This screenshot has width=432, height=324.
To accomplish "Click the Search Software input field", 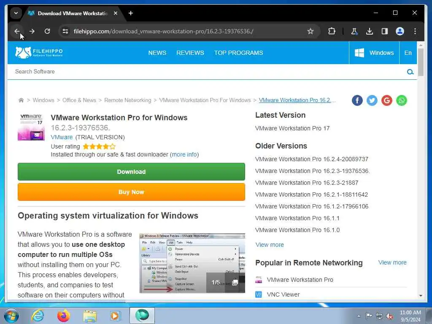I will (x=207, y=72).
